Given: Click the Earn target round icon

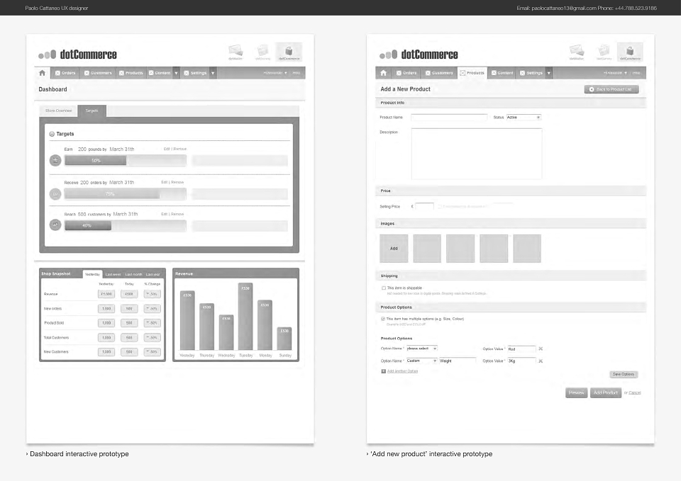Looking at the screenshot, I should [x=55, y=161].
